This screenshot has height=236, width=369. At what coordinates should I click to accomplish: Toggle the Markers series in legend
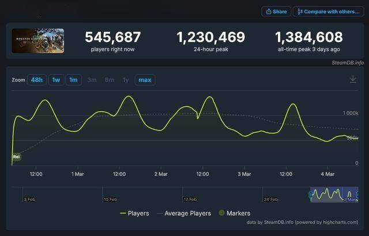pyautogui.click(x=235, y=213)
